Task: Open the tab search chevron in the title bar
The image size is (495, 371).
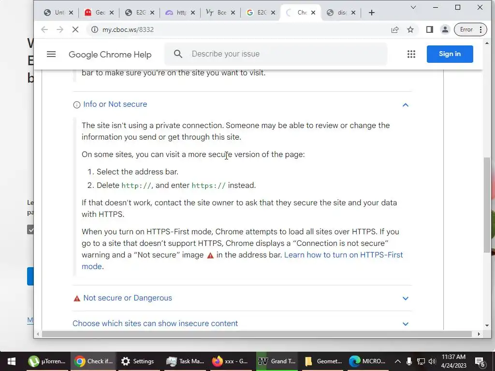Action: [413, 7]
